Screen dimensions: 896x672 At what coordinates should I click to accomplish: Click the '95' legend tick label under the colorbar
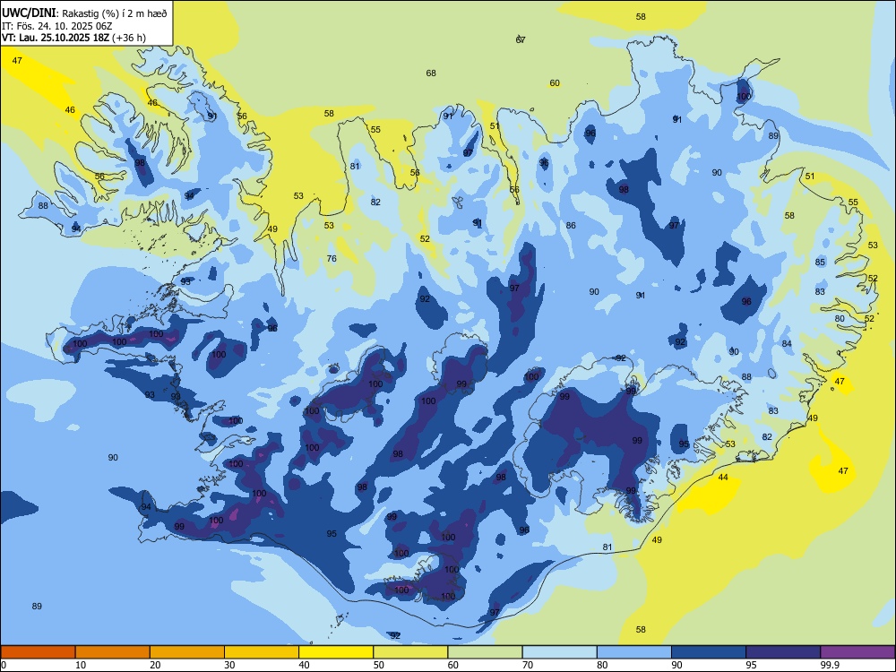click(x=751, y=665)
